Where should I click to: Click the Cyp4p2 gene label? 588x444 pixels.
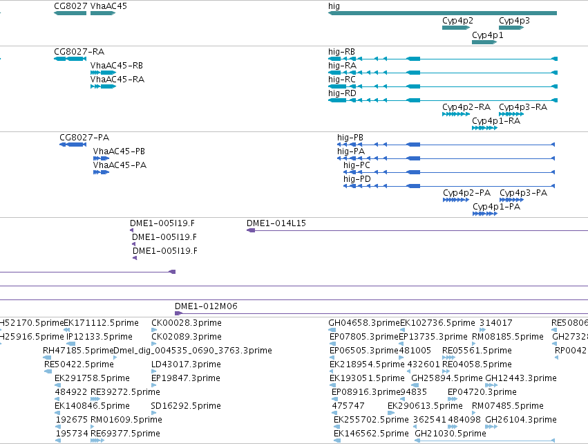pyautogui.click(x=457, y=21)
